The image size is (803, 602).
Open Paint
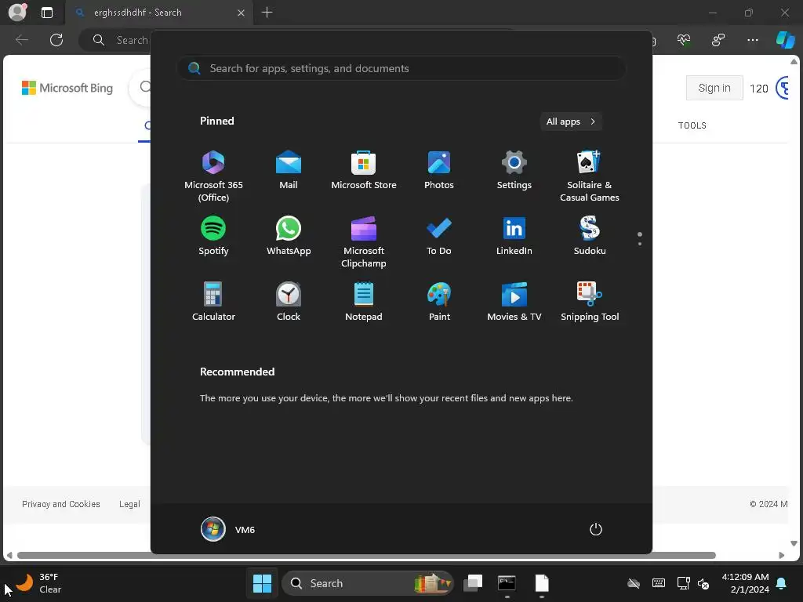click(x=439, y=302)
